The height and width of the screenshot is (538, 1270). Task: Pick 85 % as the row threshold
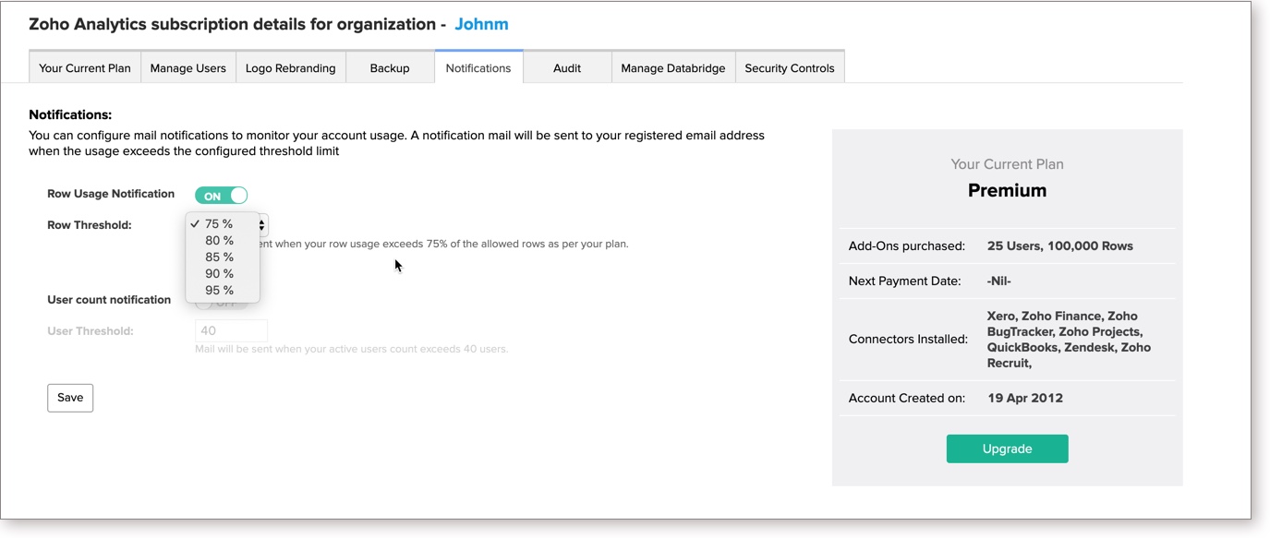(x=219, y=257)
